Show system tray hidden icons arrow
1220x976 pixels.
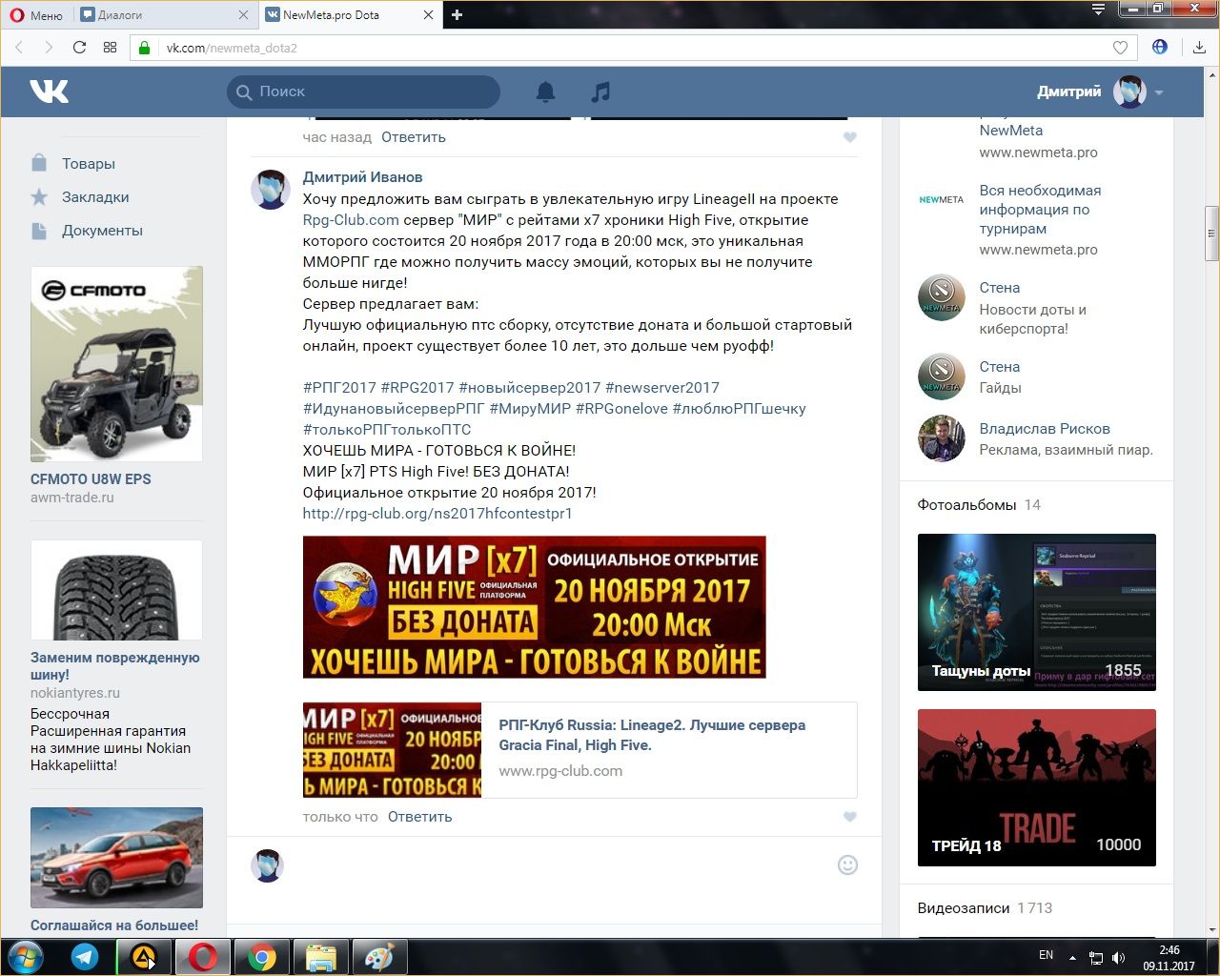pos(1072,957)
